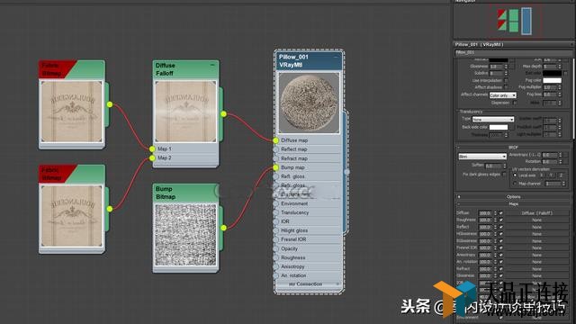Click the Map 1 input socket on Falloff
Image resolution: width=576 pixels, height=324 pixels.
click(152, 148)
